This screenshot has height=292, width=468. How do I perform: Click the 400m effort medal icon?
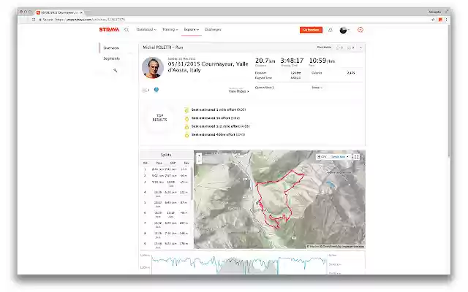186,135
